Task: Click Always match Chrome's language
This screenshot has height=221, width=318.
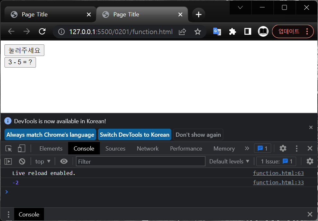Action: click(50, 134)
